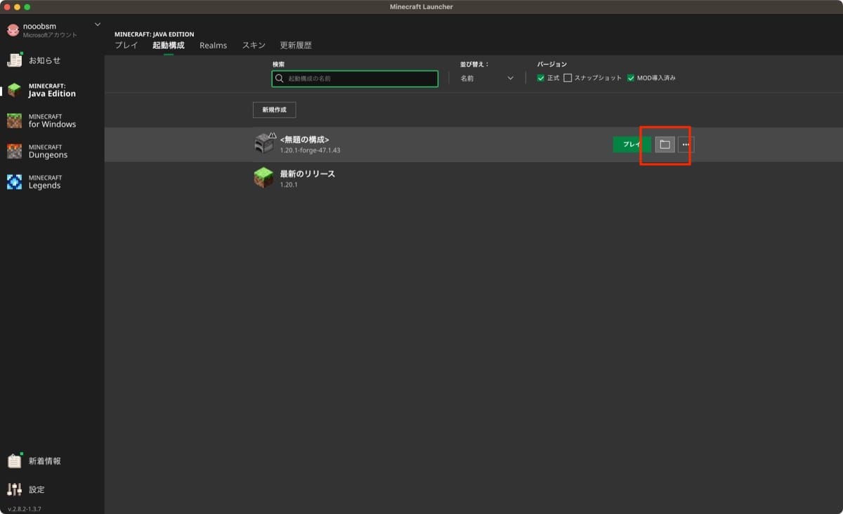Enable the スナップショット checkbox
This screenshot has width=843, height=514.
568,78
